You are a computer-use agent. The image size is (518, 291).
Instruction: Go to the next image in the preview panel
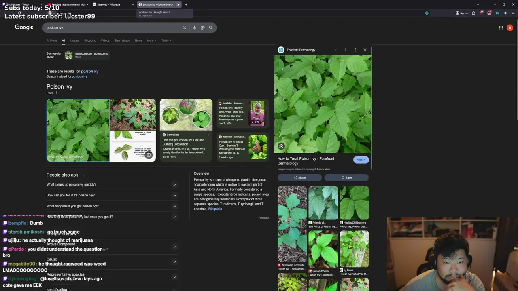tap(345, 50)
